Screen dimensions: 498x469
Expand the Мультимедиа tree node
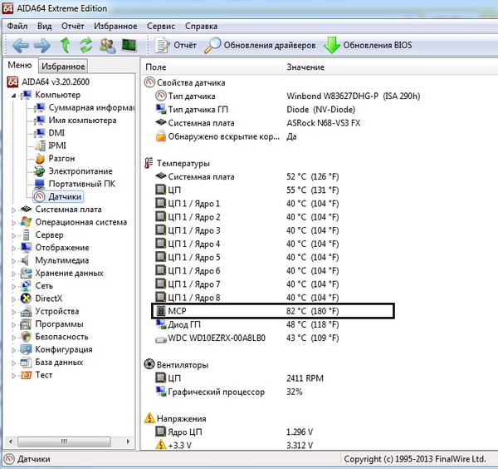13,261
